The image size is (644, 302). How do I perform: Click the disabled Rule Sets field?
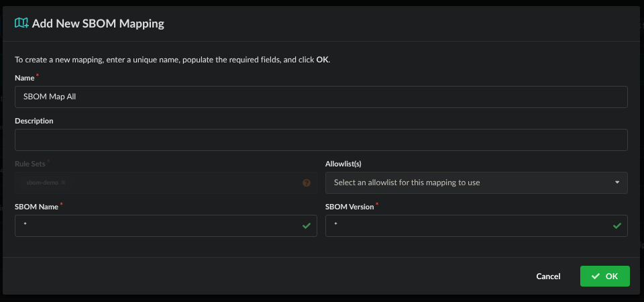(x=181, y=183)
